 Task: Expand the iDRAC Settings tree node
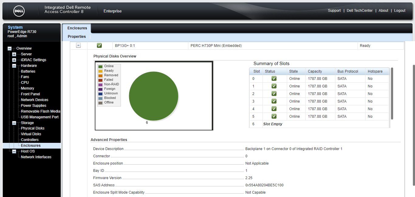pyautogui.click(x=14, y=60)
